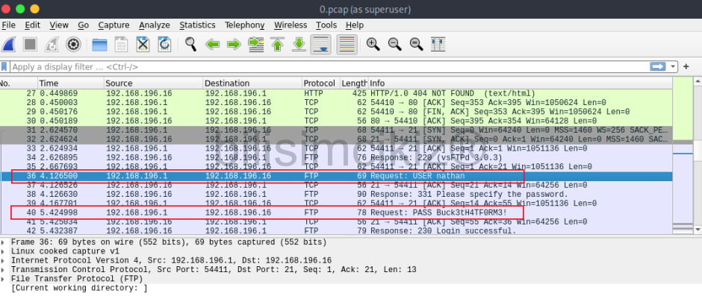Jump to the first packet
This screenshot has height=296, width=702.
[x=278, y=44]
